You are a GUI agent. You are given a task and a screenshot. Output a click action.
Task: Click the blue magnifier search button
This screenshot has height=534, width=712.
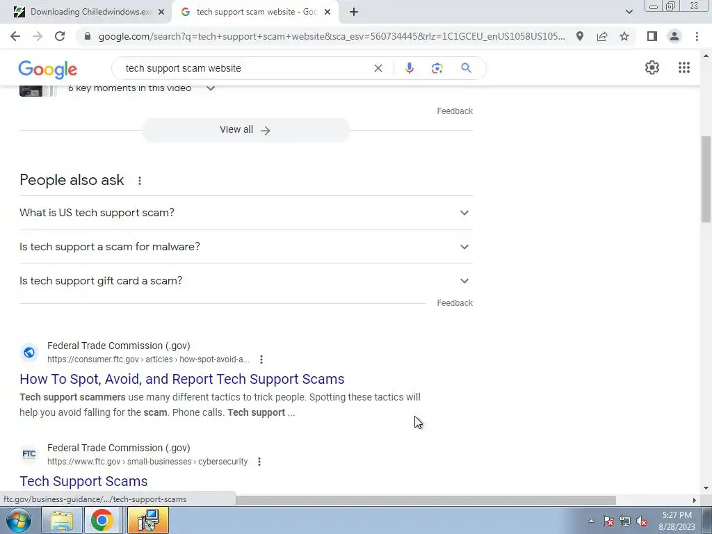pos(466,68)
